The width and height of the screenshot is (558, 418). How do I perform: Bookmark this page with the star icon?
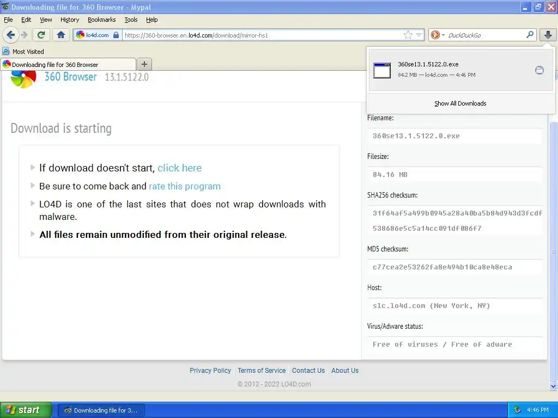[x=408, y=35]
